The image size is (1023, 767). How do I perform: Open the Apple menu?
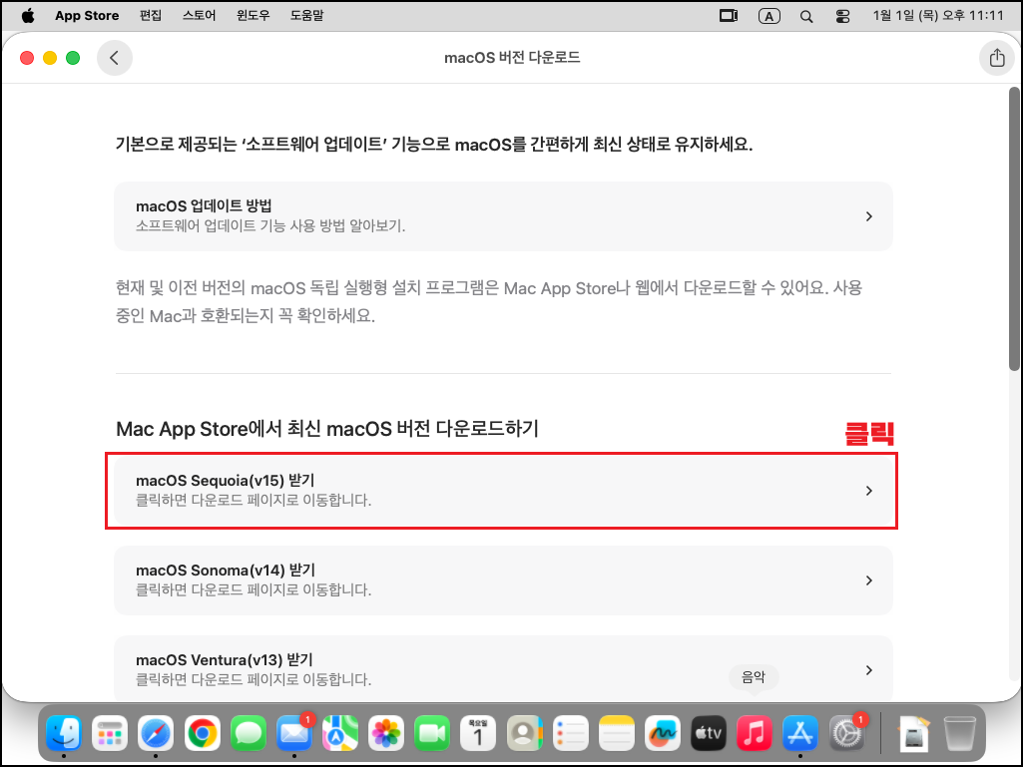click(x=28, y=16)
